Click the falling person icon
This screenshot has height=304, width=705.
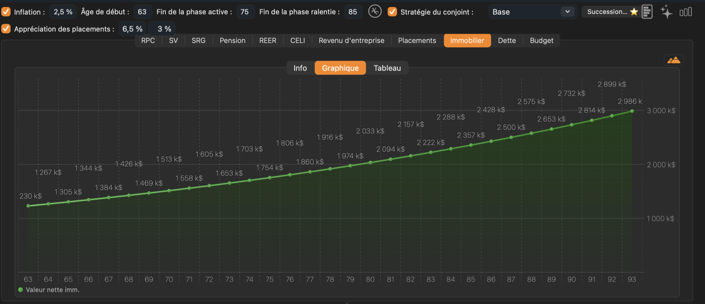tap(375, 11)
